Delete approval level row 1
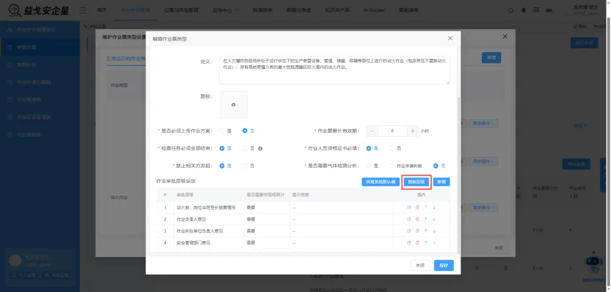Image resolution: width=611 pixels, height=292 pixels. click(x=418, y=208)
